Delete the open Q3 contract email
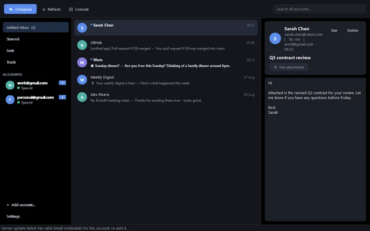The image size is (370, 231). point(353,30)
